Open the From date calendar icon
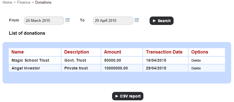Viewport: 234px width, 102px height. pos(67,20)
